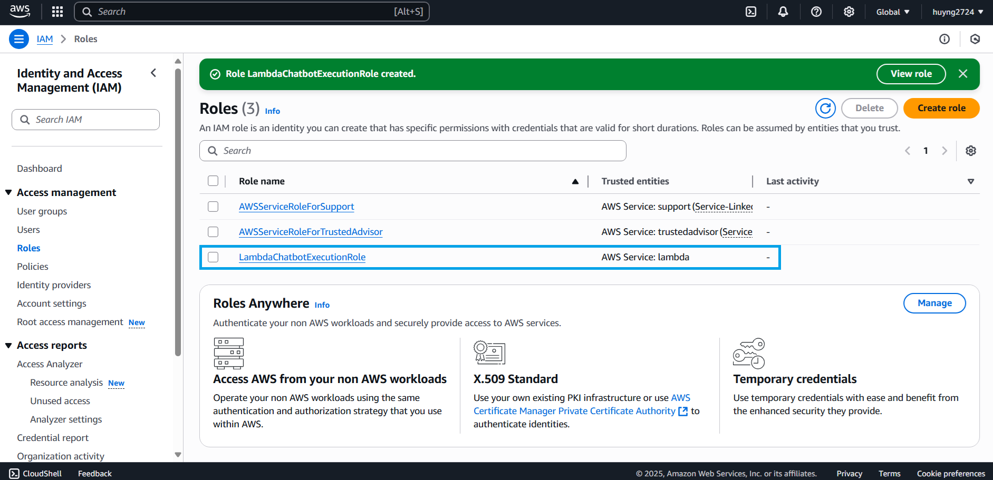Open table preferences gear icon
Screen dimensions: 993x480
(971, 151)
